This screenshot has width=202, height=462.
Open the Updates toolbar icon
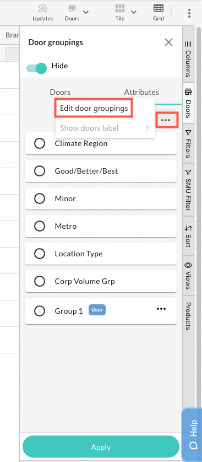(42, 8)
